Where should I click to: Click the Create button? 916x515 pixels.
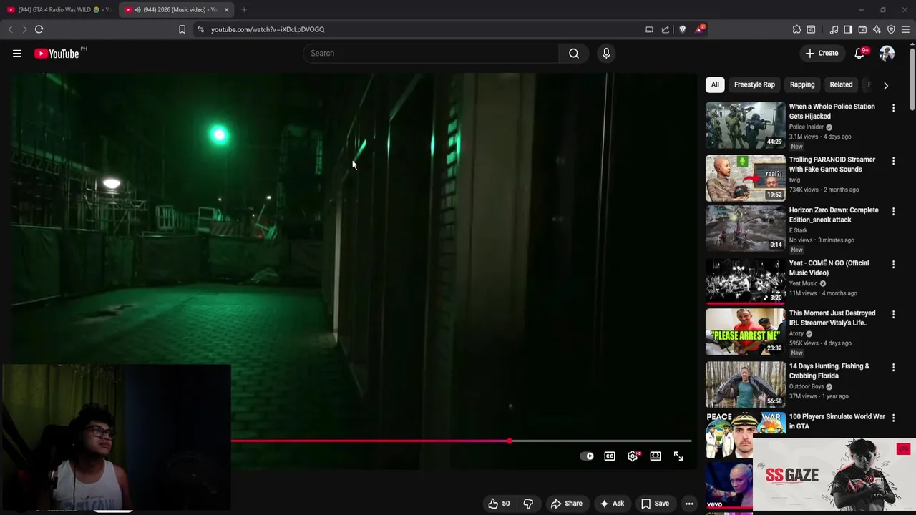click(x=822, y=54)
